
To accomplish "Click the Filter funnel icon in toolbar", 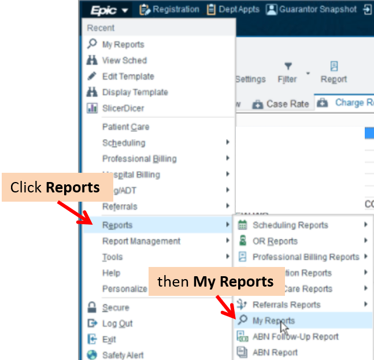I will click(288, 67).
